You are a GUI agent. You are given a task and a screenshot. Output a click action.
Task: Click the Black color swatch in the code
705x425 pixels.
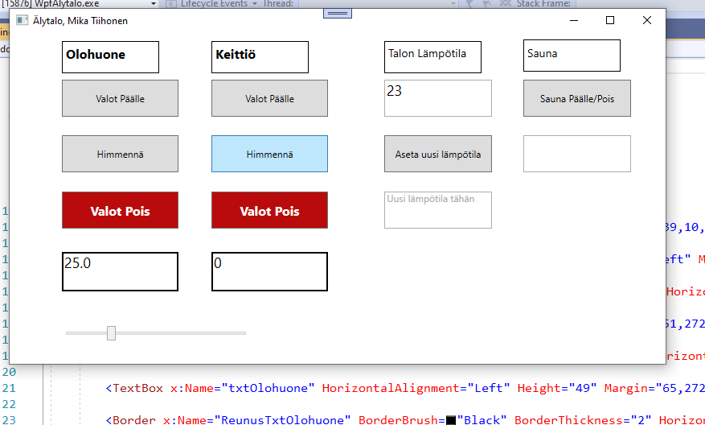click(451, 419)
